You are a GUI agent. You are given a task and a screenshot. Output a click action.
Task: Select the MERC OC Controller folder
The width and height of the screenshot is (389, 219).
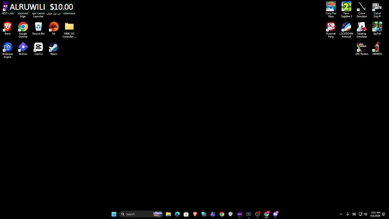point(69,30)
